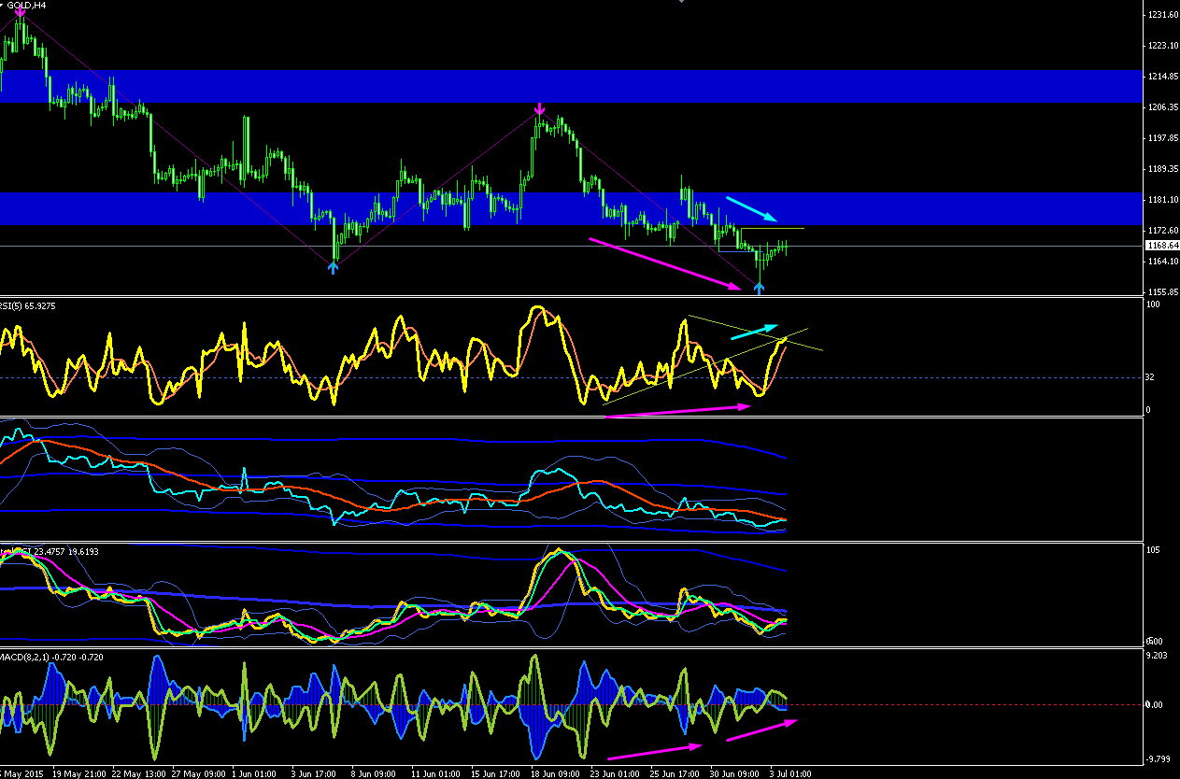
Task: Click the 1181.10 price scale value
Action: pos(1164,200)
